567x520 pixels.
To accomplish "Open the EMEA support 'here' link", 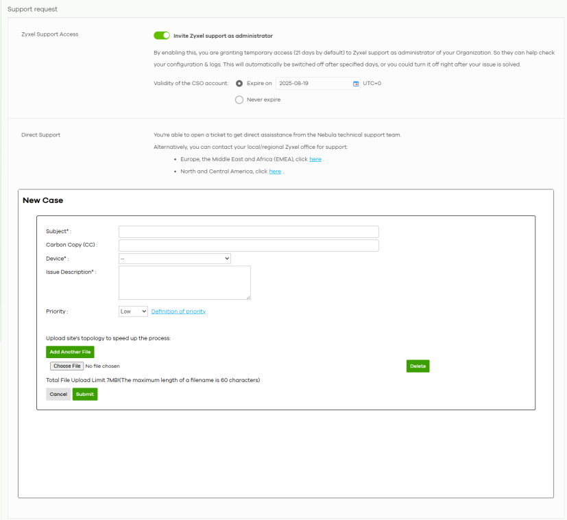I will point(315,159).
